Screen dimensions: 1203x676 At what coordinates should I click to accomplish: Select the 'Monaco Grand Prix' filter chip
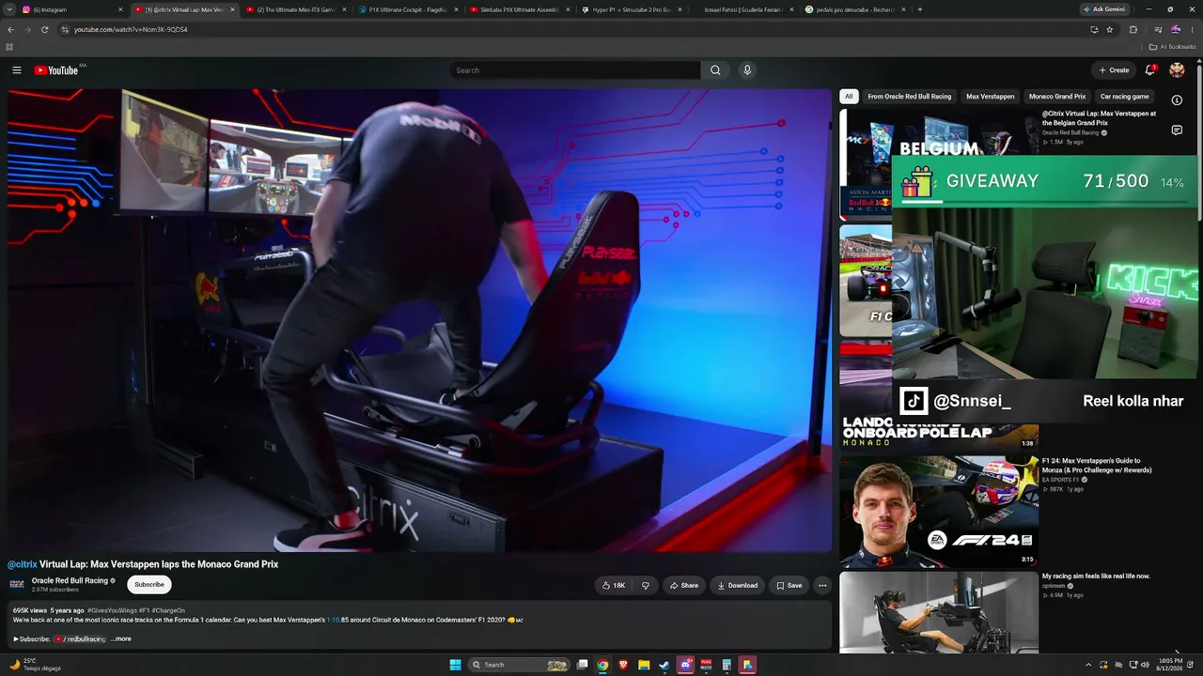(1057, 97)
